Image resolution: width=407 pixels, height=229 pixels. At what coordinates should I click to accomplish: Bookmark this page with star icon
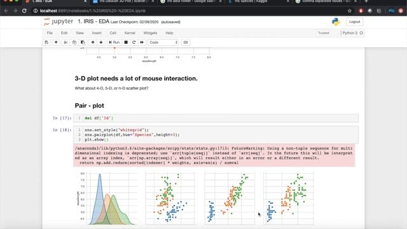[x=349, y=11]
